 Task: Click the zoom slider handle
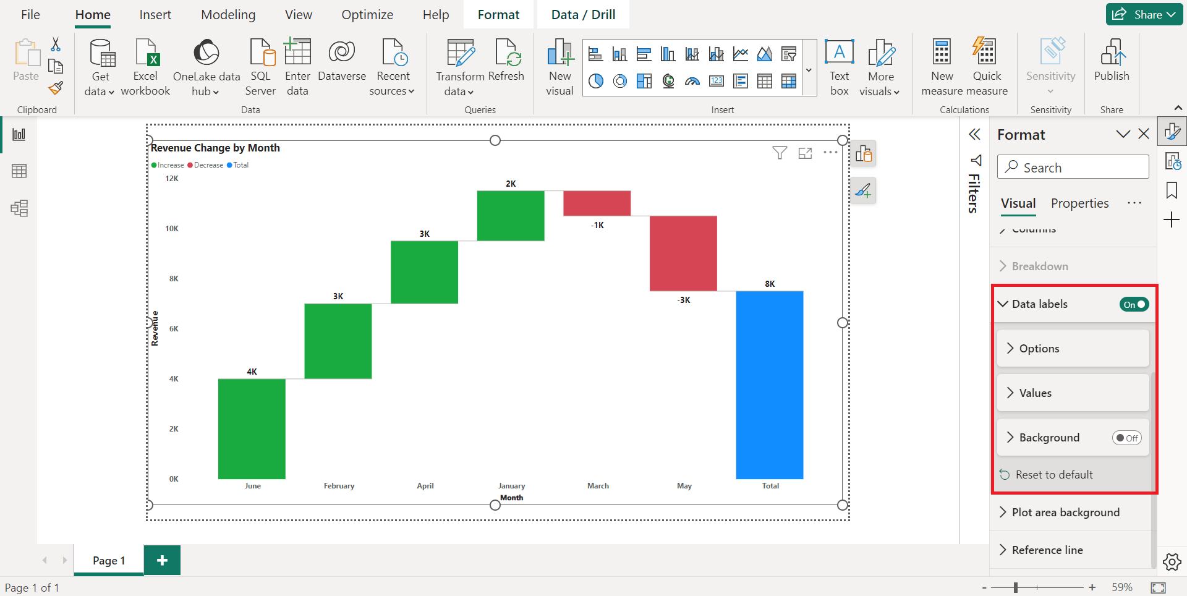tap(1015, 587)
